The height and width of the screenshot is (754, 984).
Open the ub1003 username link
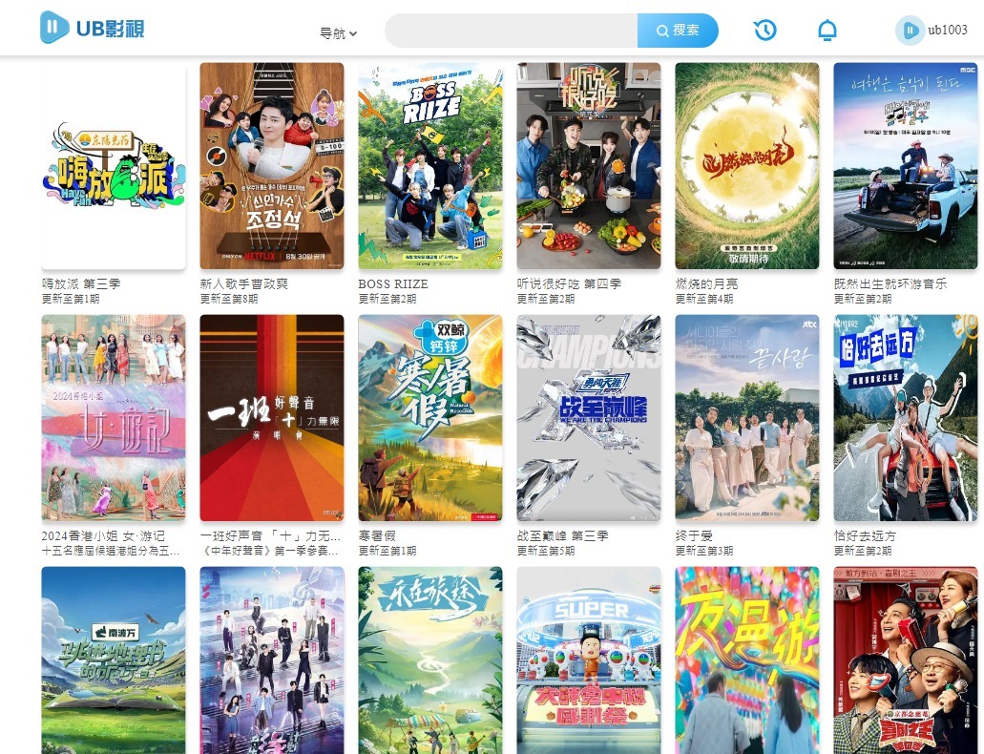948,30
